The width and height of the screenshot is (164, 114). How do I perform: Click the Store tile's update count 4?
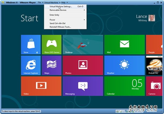click(x=37, y=52)
